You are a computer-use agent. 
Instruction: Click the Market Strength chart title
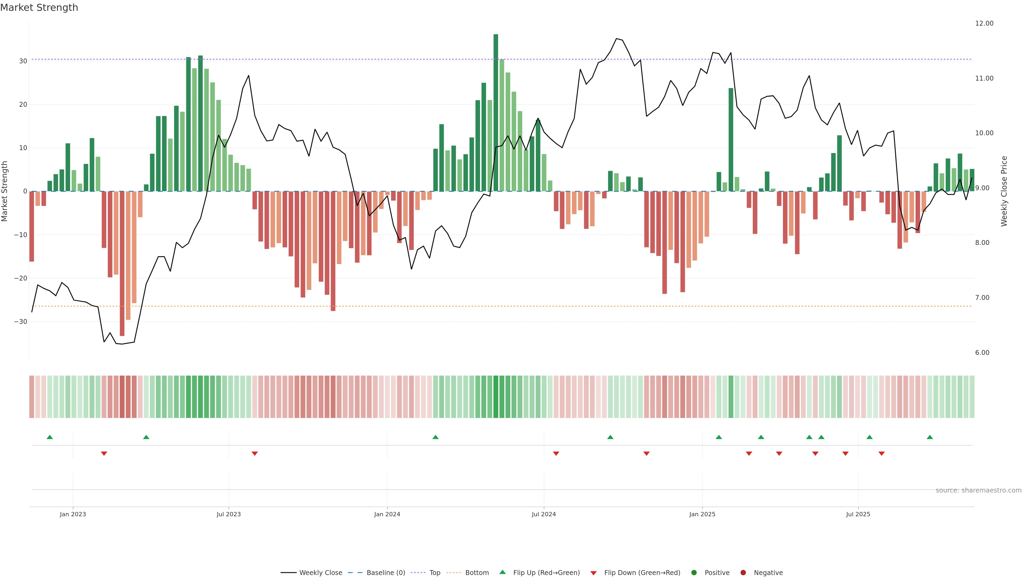click(39, 8)
